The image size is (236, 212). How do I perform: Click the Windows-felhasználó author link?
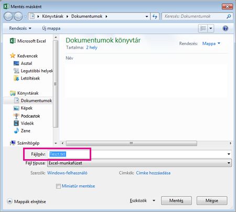point(67,173)
